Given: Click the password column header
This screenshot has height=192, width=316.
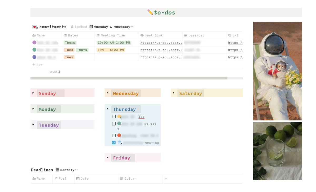Looking at the screenshot, I should pyautogui.click(x=204, y=35).
